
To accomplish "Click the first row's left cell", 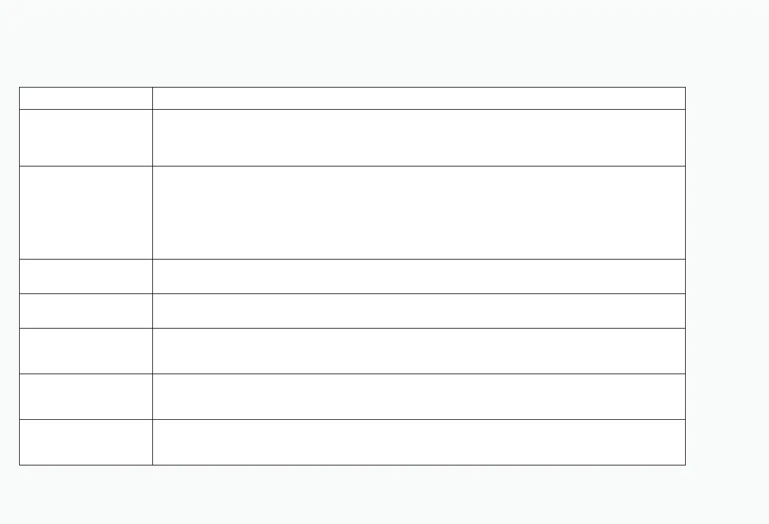I will pos(86,98).
